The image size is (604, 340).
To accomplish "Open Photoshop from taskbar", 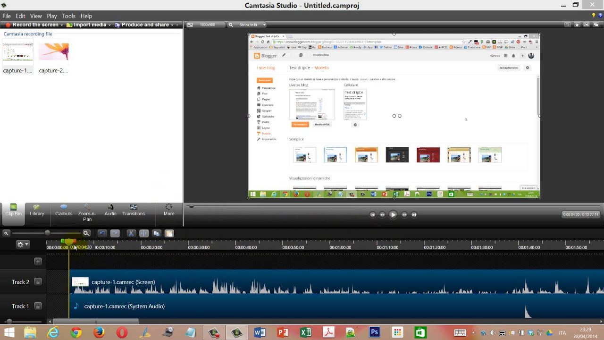I will [375, 332].
